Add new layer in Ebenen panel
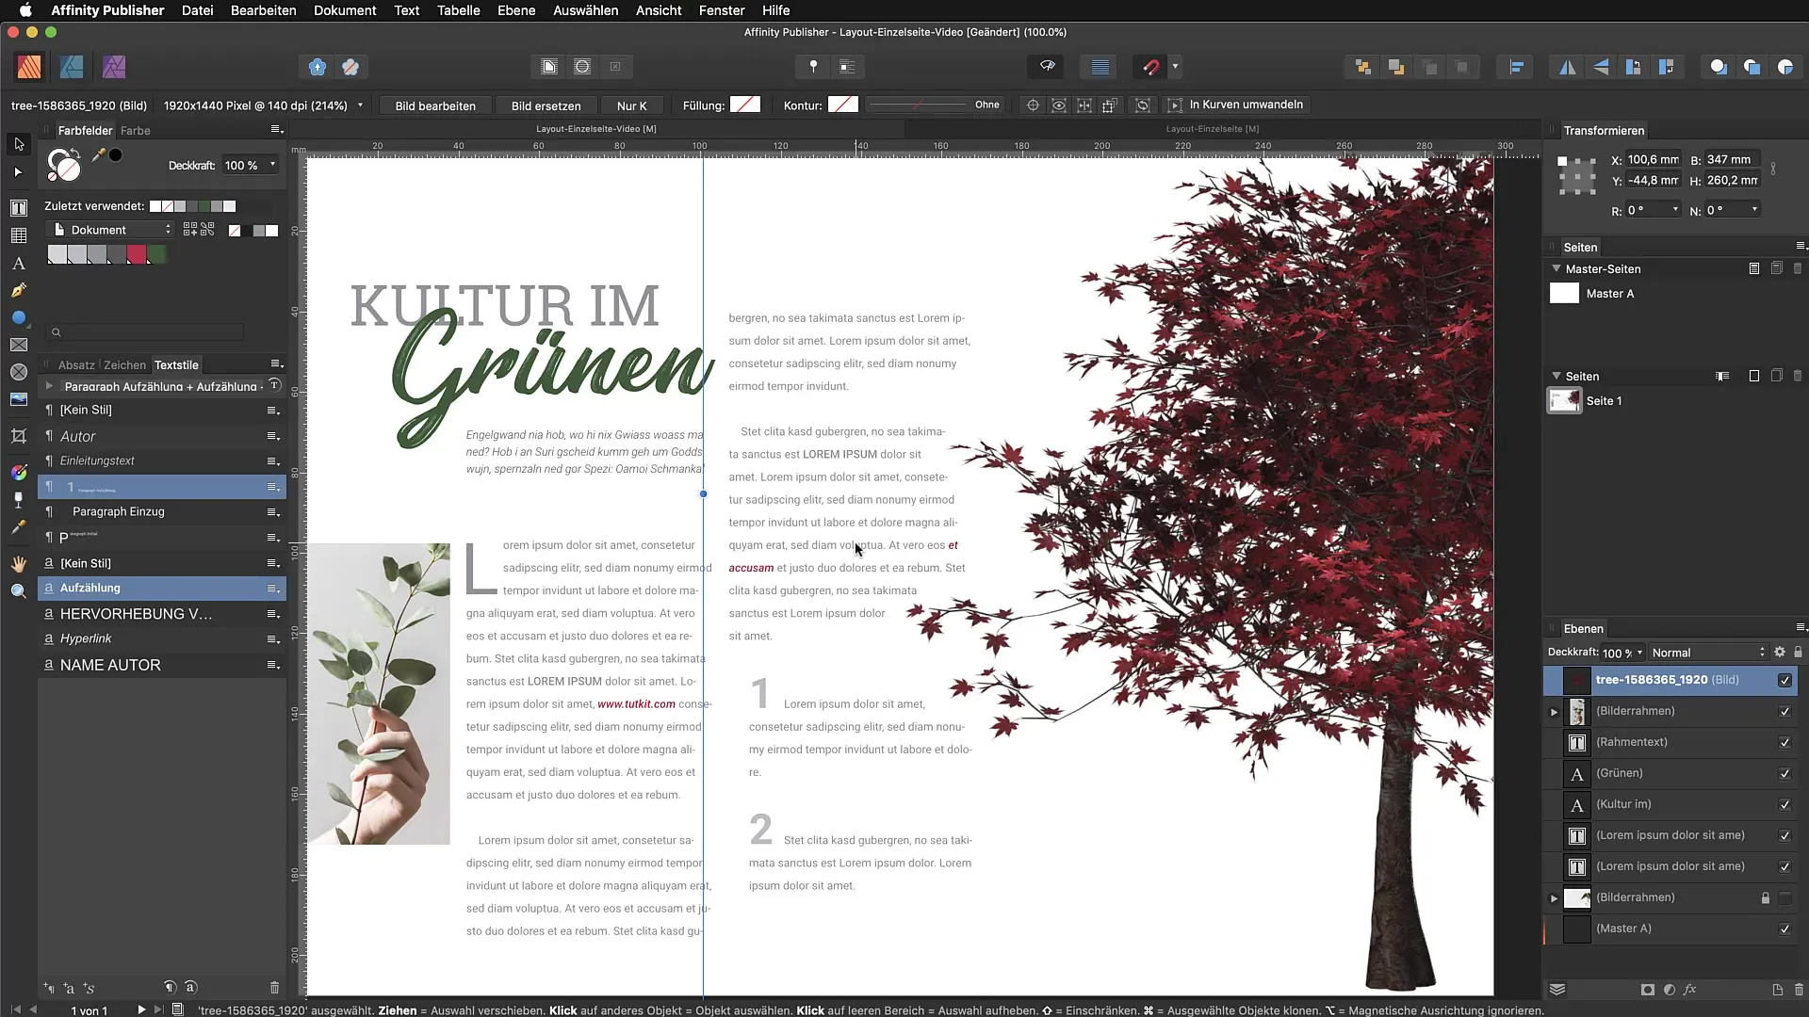The image size is (1809, 1017). (1777, 990)
